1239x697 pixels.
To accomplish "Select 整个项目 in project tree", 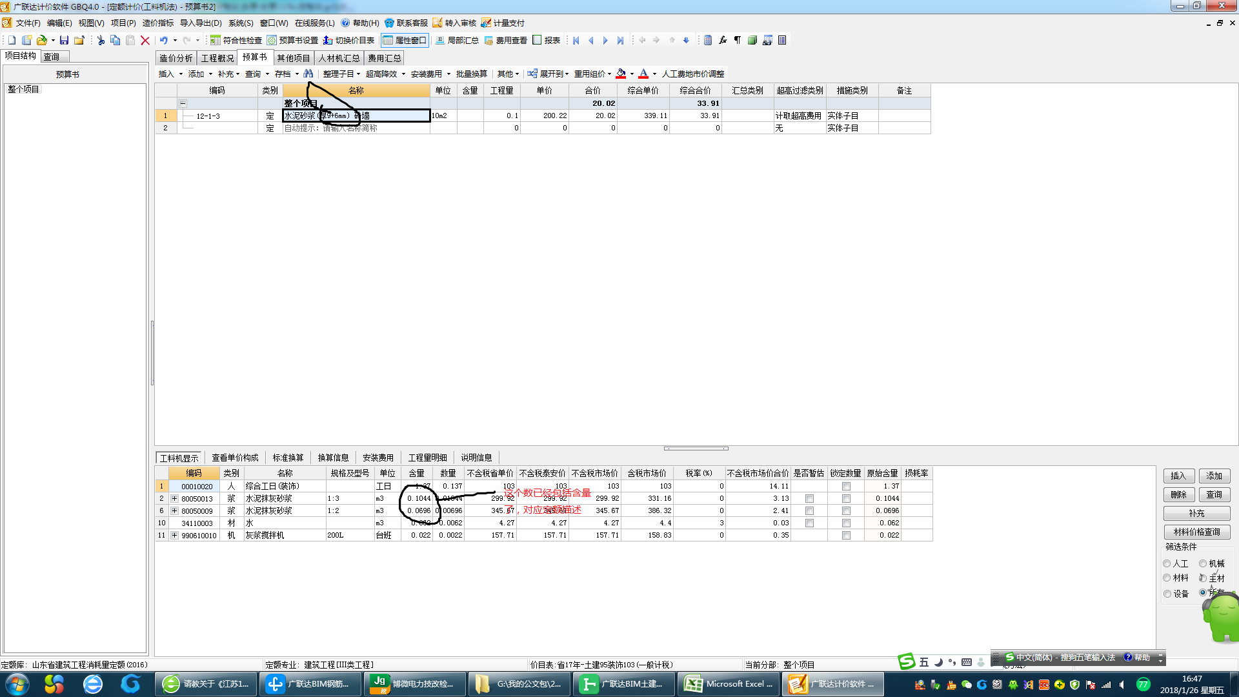I will (x=24, y=89).
